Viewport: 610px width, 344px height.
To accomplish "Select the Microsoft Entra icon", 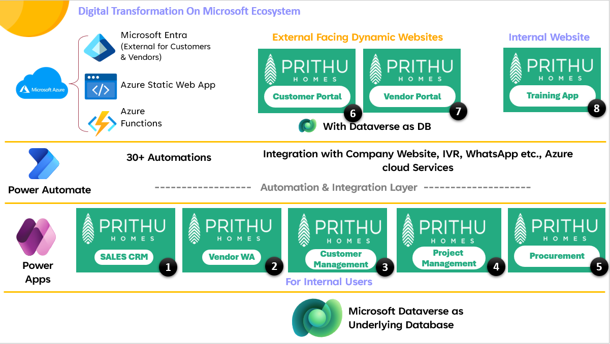I will tap(101, 48).
